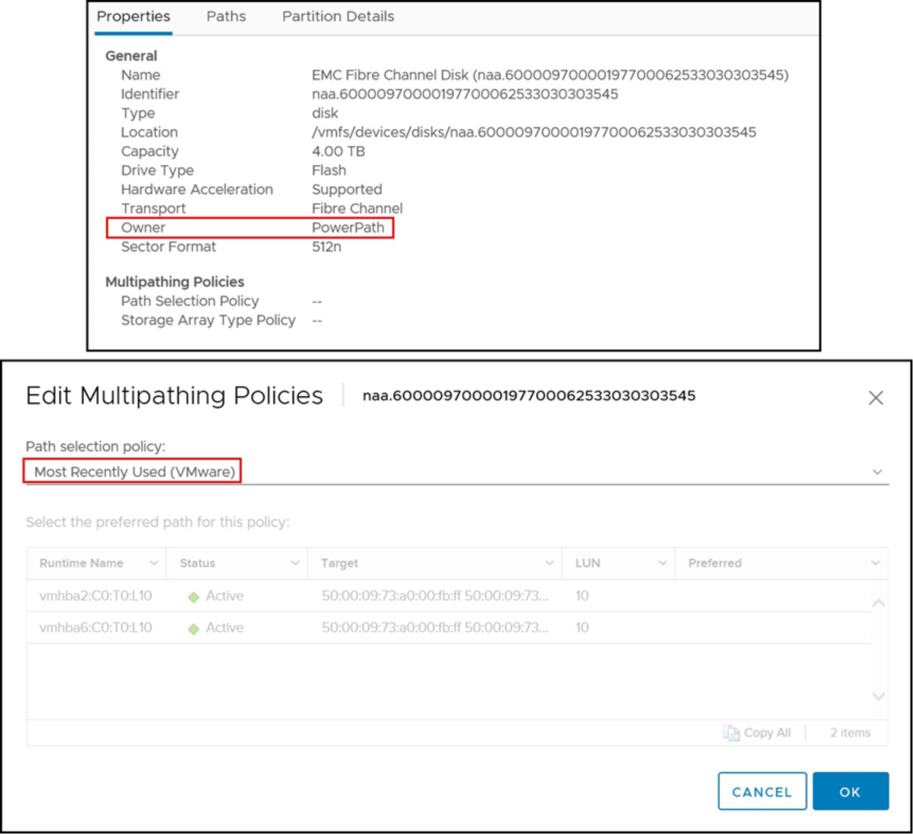The image size is (913, 834).
Task: Click Active status icon for vmhba6 path
Action: click(x=193, y=629)
